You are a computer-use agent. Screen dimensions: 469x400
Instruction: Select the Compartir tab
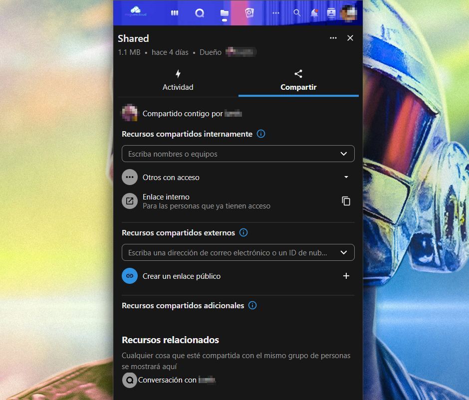pos(298,81)
